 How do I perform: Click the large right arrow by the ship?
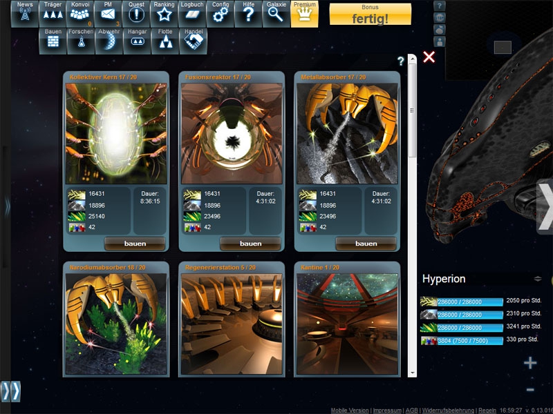545,207
